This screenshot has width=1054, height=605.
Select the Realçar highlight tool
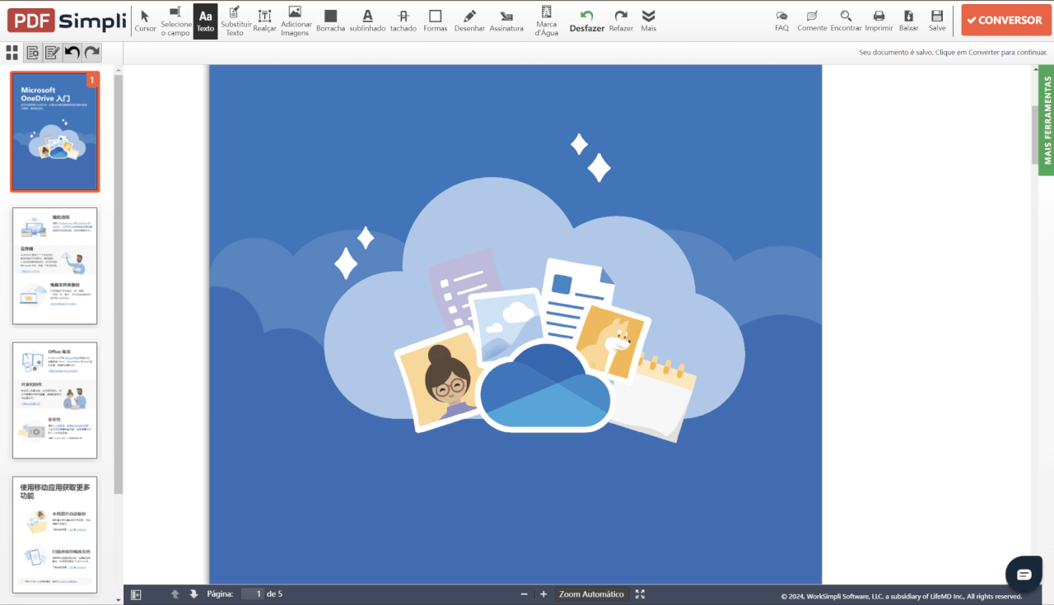pyautogui.click(x=264, y=21)
